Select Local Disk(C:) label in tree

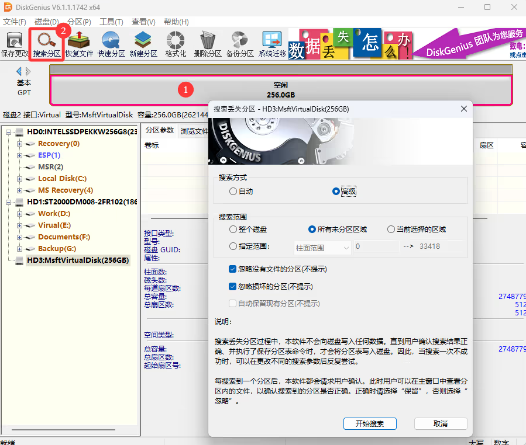[62, 179]
